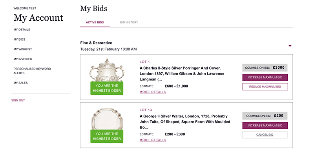The image size is (314, 162).
Task: Navigate to My Sales
Action: [x=20, y=83]
